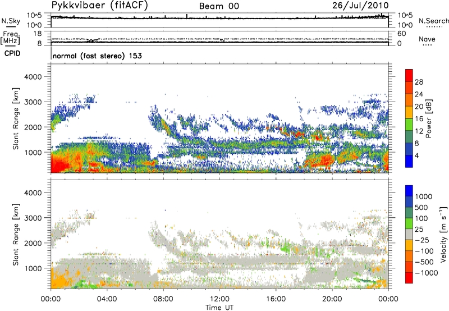The image size is (449, 311).
Task: Select the '12:00' time tick label
Action: [x=219, y=299]
